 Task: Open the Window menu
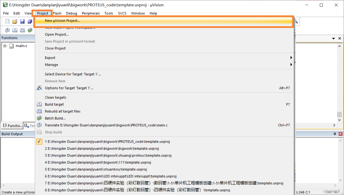pyautogui.click(x=138, y=13)
